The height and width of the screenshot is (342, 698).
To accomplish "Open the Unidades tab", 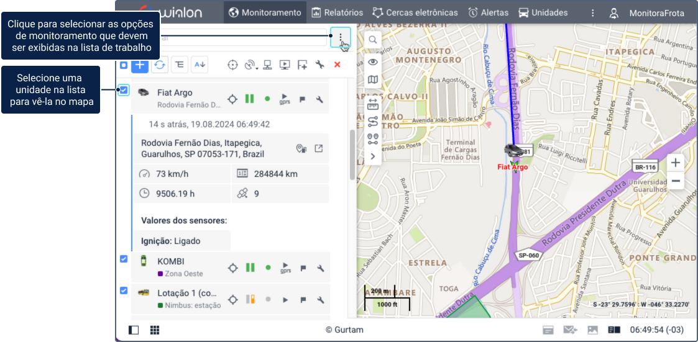I will [x=543, y=12].
